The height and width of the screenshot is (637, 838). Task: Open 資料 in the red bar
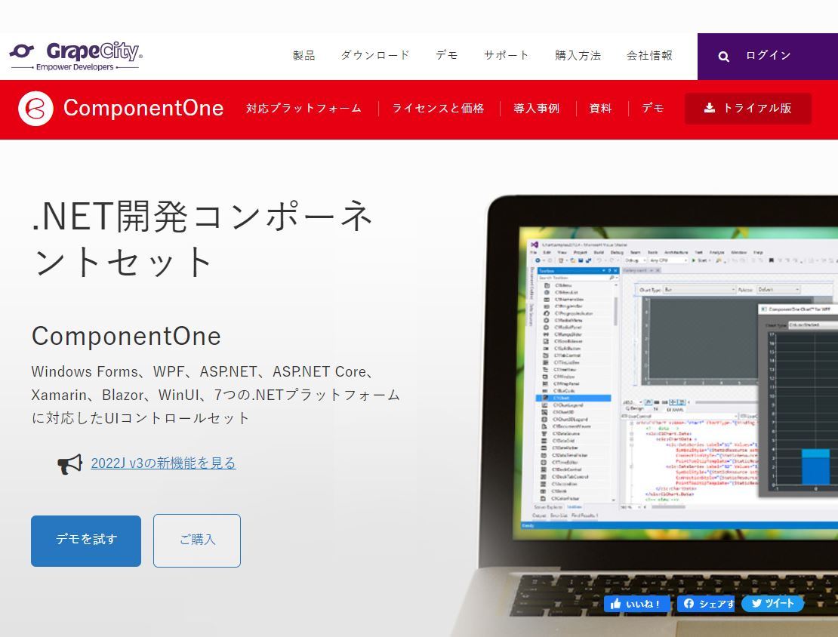pyautogui.click(x=600, y=109)
